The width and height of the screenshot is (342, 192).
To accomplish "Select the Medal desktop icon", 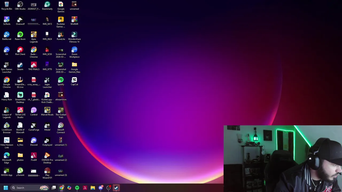I will 47,127.
